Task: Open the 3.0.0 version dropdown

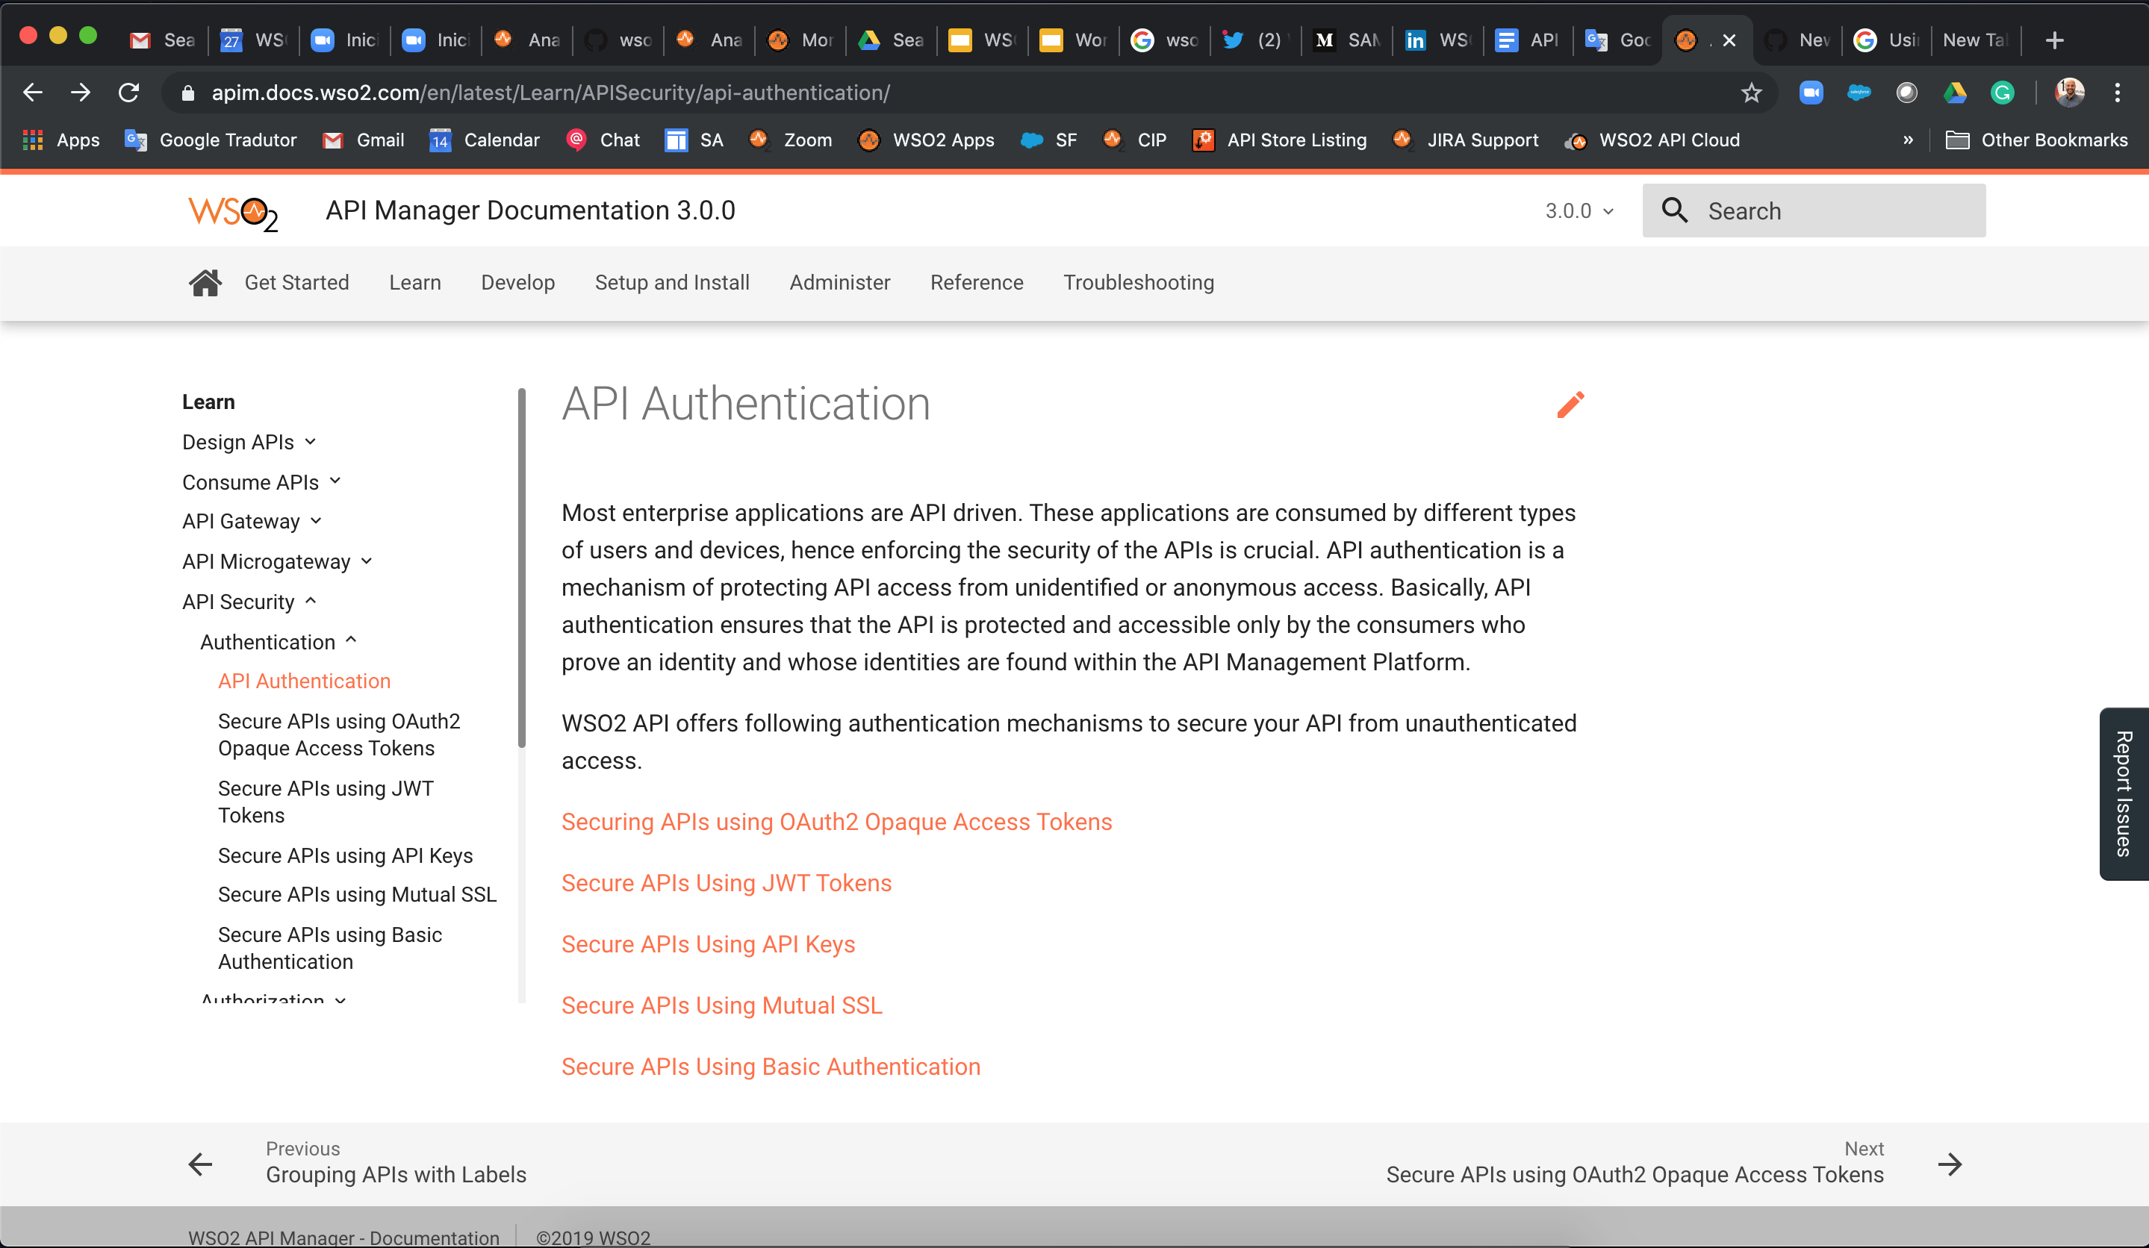Action: pyautogui.click(x=1578, y=210)
